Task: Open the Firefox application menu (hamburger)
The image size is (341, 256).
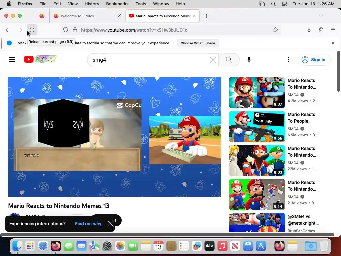Action: pos(333,30)
